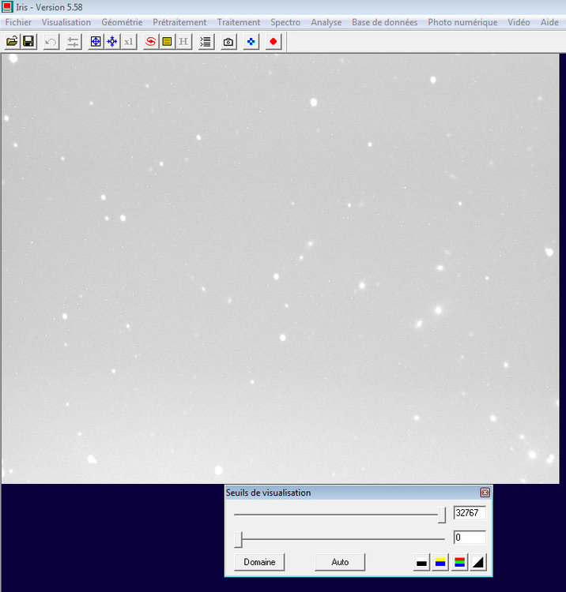Open the Traitement menu
Screen dimensions: 566x592
click(239, 22)
